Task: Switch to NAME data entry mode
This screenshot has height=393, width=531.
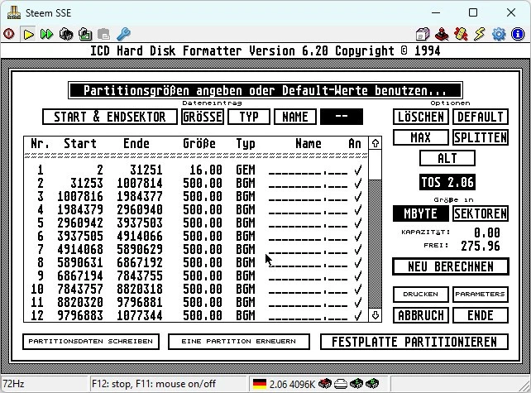Action: pyautogui.click(x=295, y=117)
